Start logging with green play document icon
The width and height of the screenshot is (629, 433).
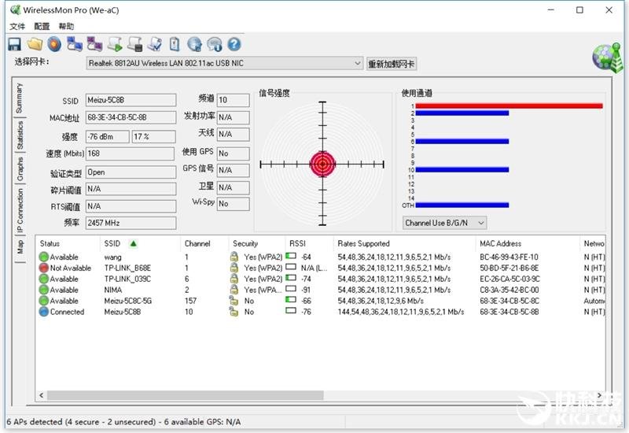(115, 44)
